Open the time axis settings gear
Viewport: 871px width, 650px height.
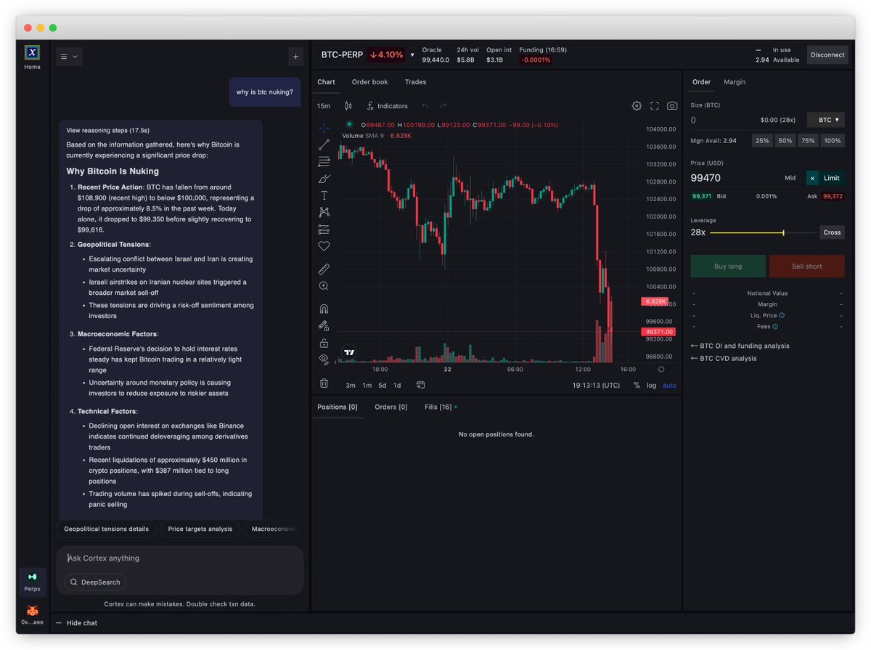coord(661,370)
